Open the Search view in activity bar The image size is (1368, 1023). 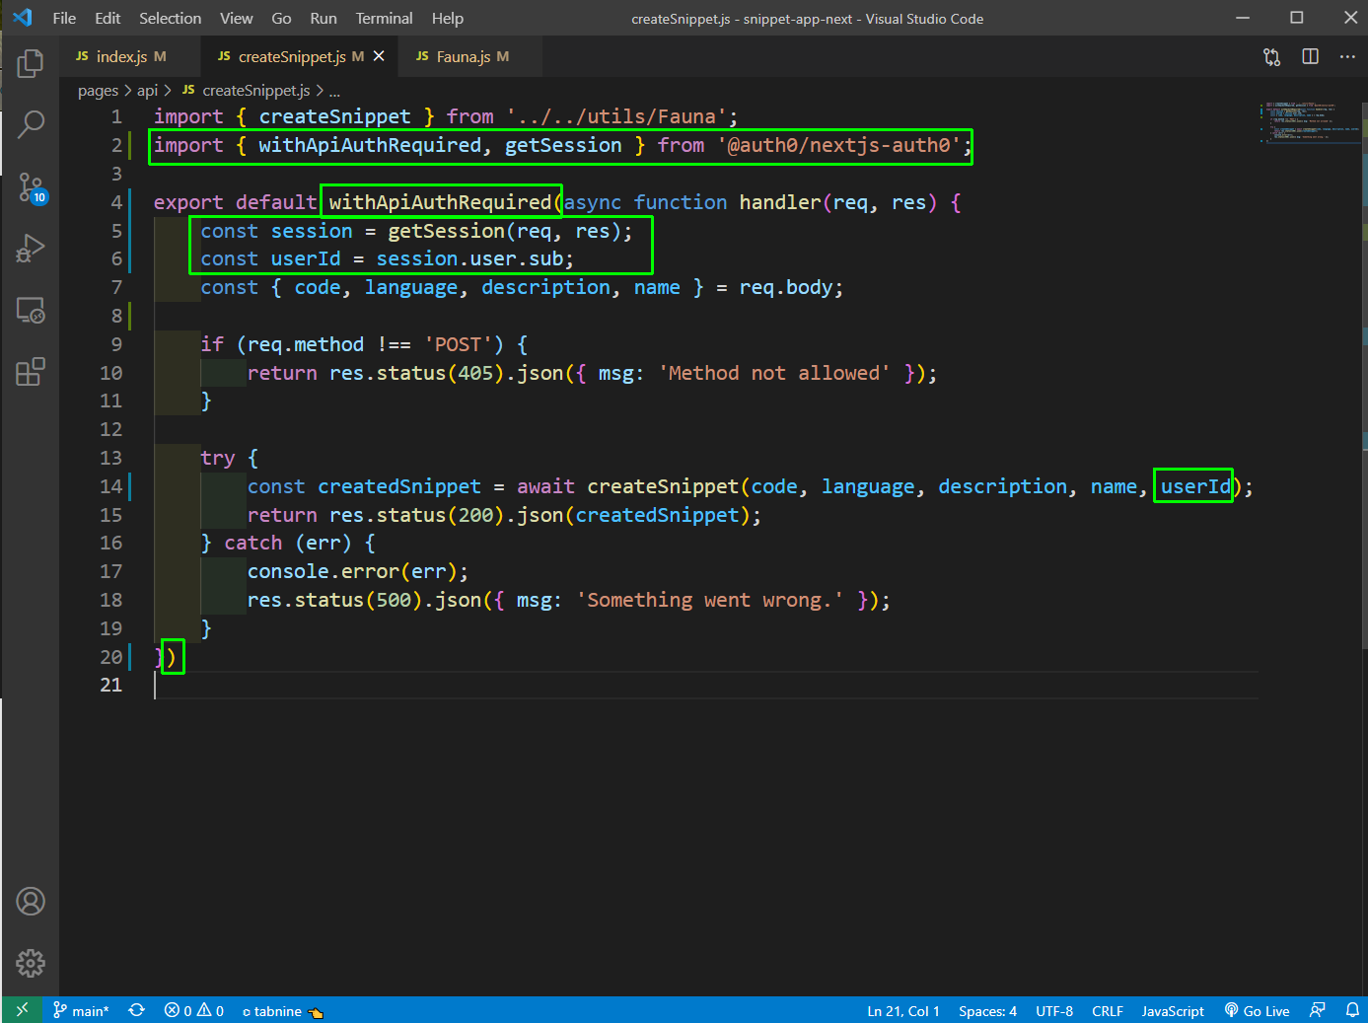(x=31, y=124)
